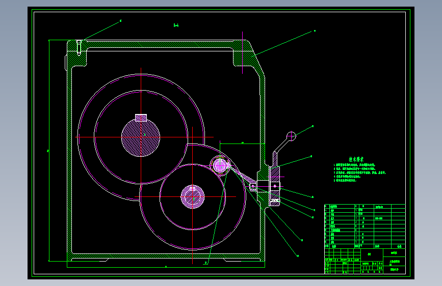Pick the small magenta idler gear hub

[x=220, y=165]
